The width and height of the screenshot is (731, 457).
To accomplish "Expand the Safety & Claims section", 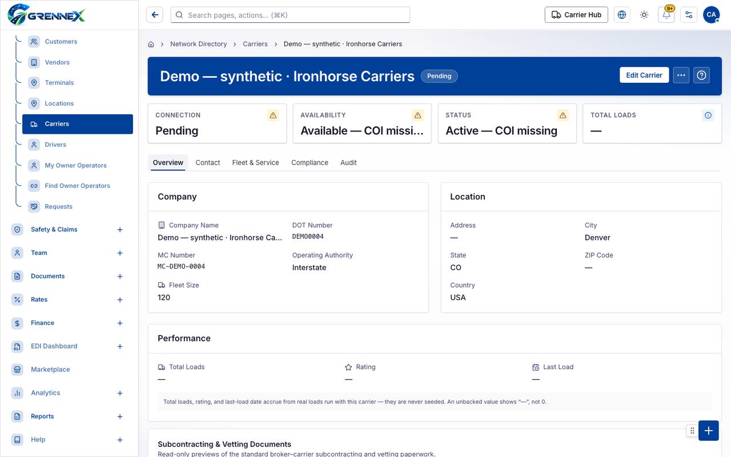I will pos(120,230).
